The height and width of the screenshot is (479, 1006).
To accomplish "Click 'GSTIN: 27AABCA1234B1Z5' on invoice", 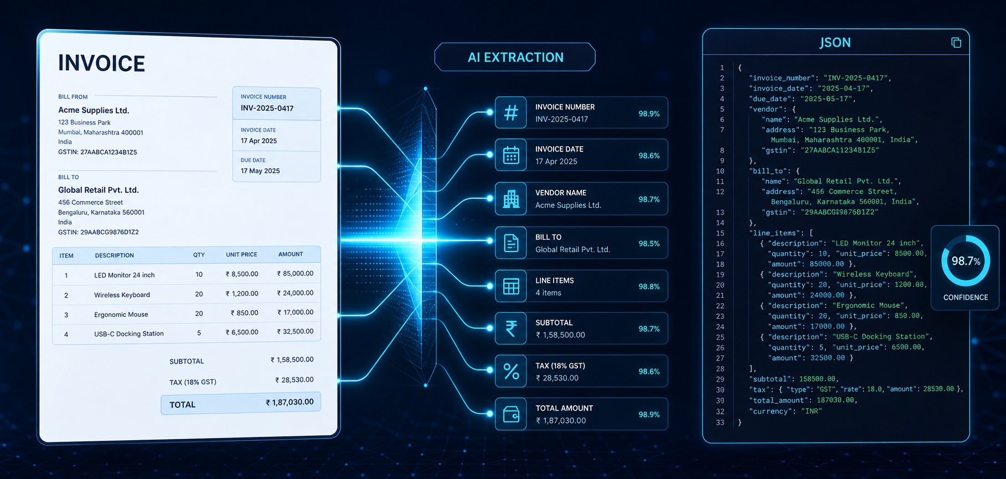I will [97, 152].
